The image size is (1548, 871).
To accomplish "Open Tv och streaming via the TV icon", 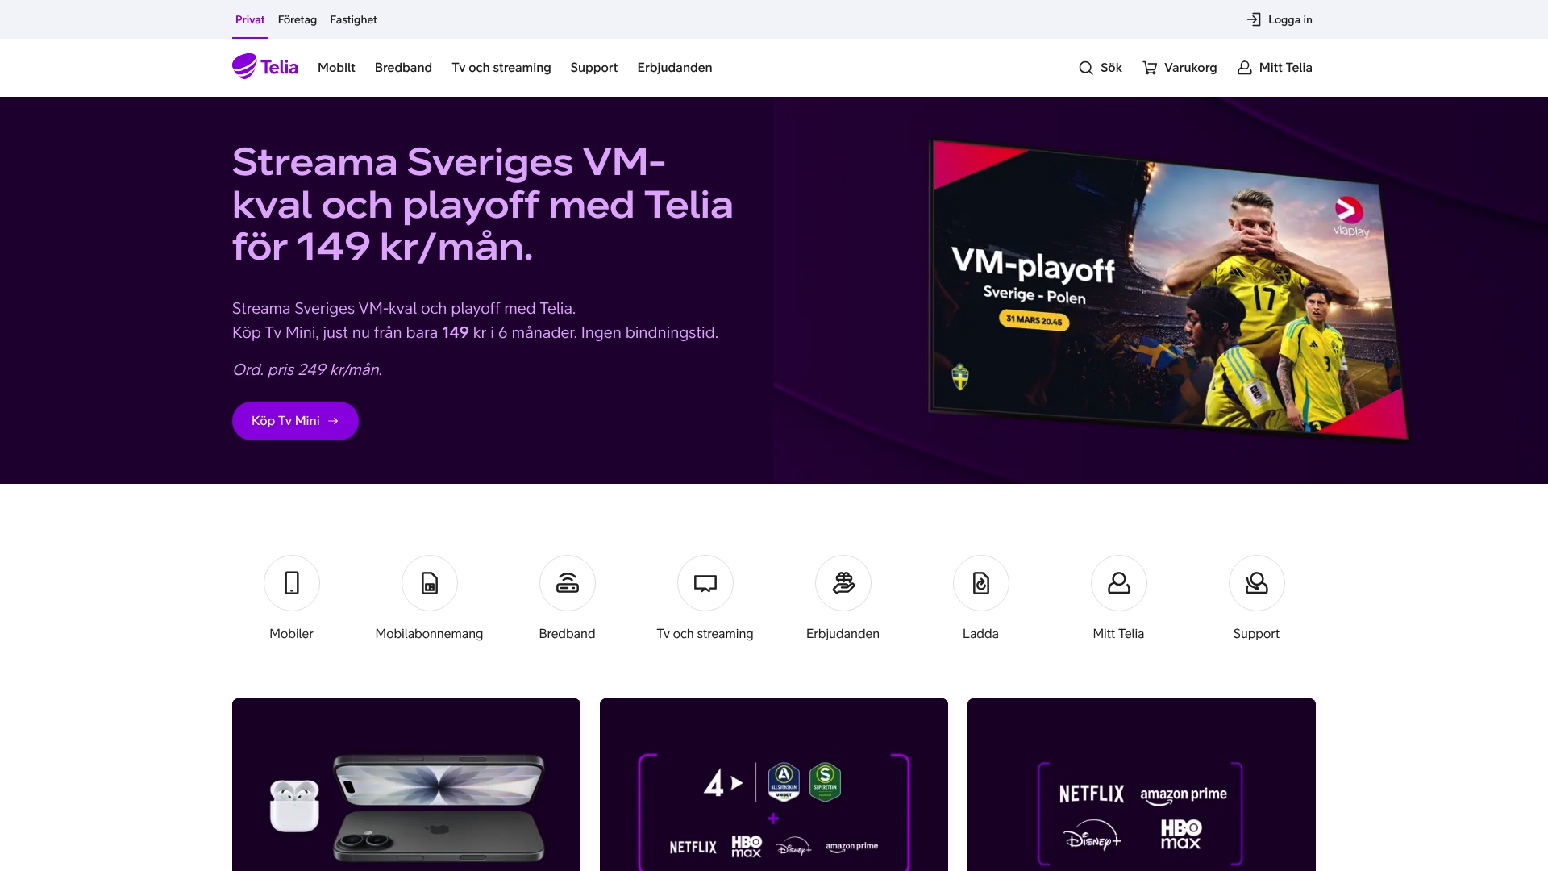I will 705,582.
